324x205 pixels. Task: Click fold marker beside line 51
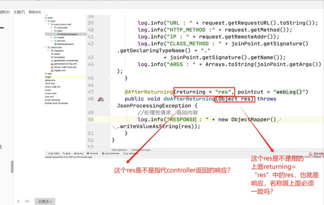[110, 133]
